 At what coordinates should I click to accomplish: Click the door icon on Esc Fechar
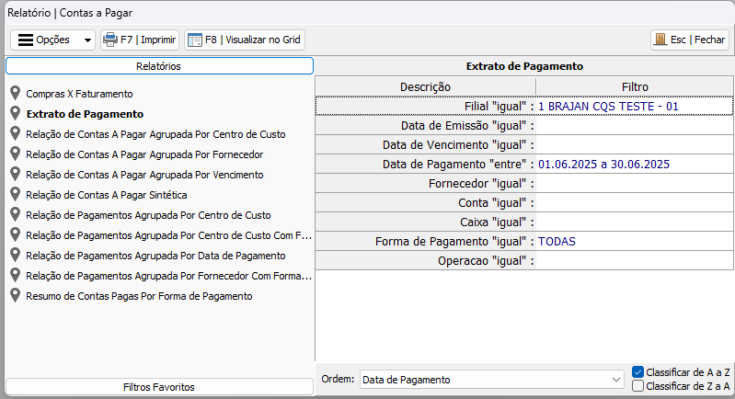coord(660,40)
